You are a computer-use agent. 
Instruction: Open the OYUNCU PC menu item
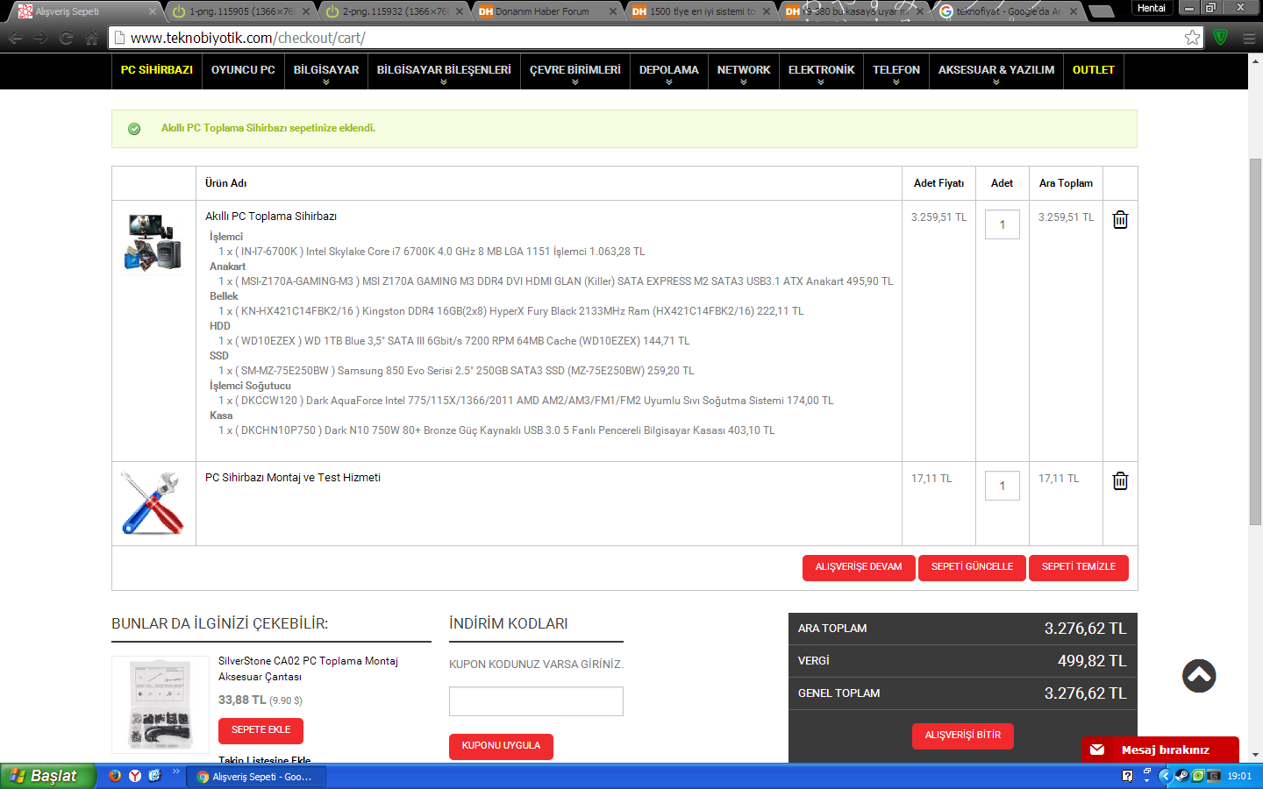pyautogui.click(x=243, y=70)
